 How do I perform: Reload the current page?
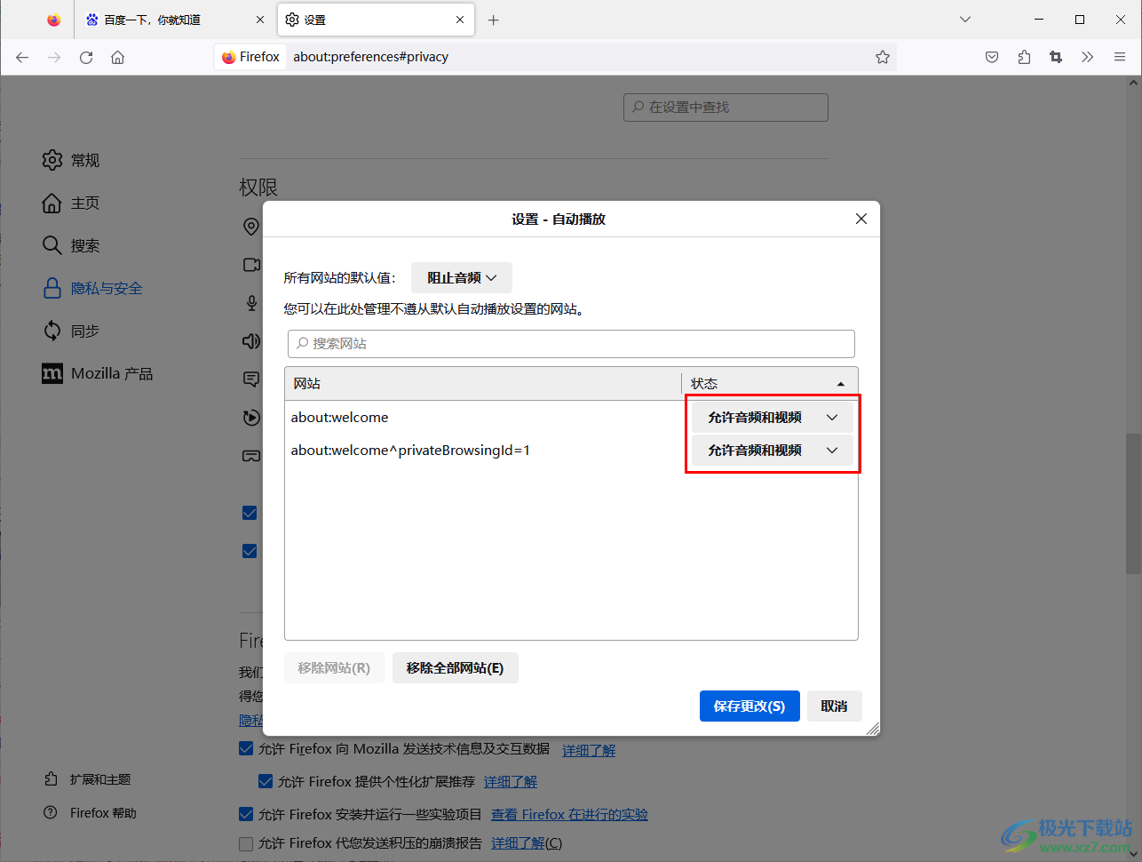[x=86, y=57]
